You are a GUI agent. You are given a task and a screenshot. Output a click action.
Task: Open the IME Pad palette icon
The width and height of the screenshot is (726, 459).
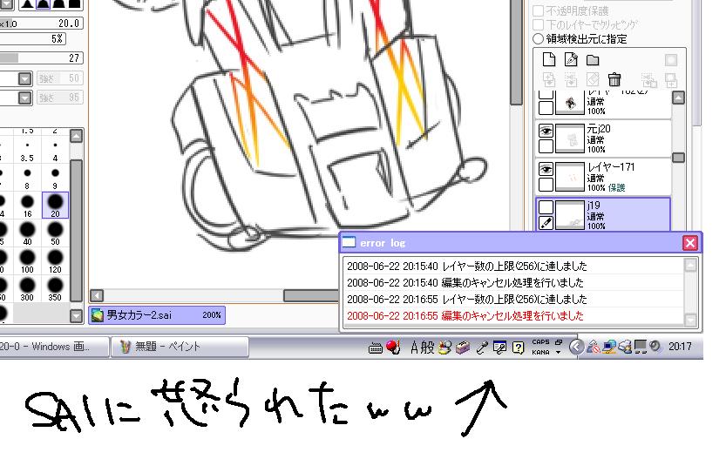445,347
